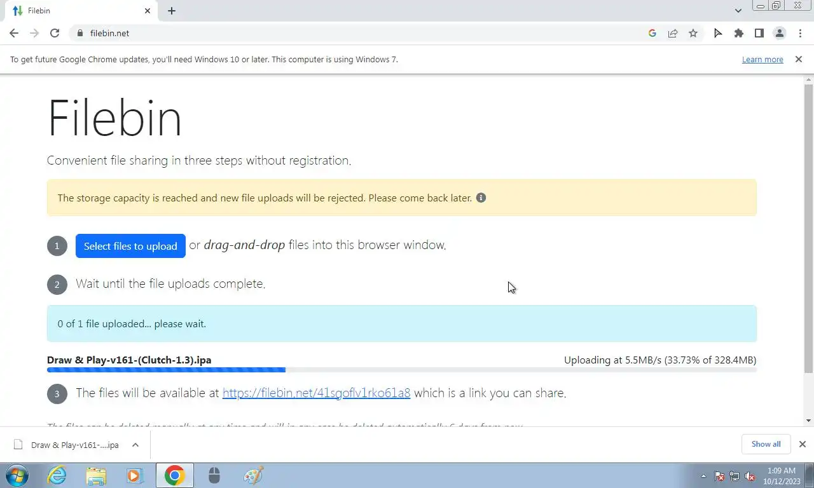Show hidden system tray icons

tap(703, 476)
